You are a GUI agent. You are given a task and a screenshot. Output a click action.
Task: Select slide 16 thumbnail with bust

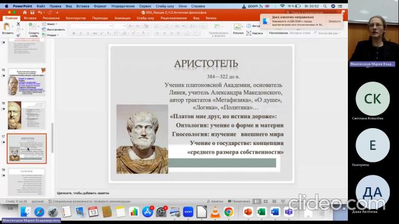27,115
